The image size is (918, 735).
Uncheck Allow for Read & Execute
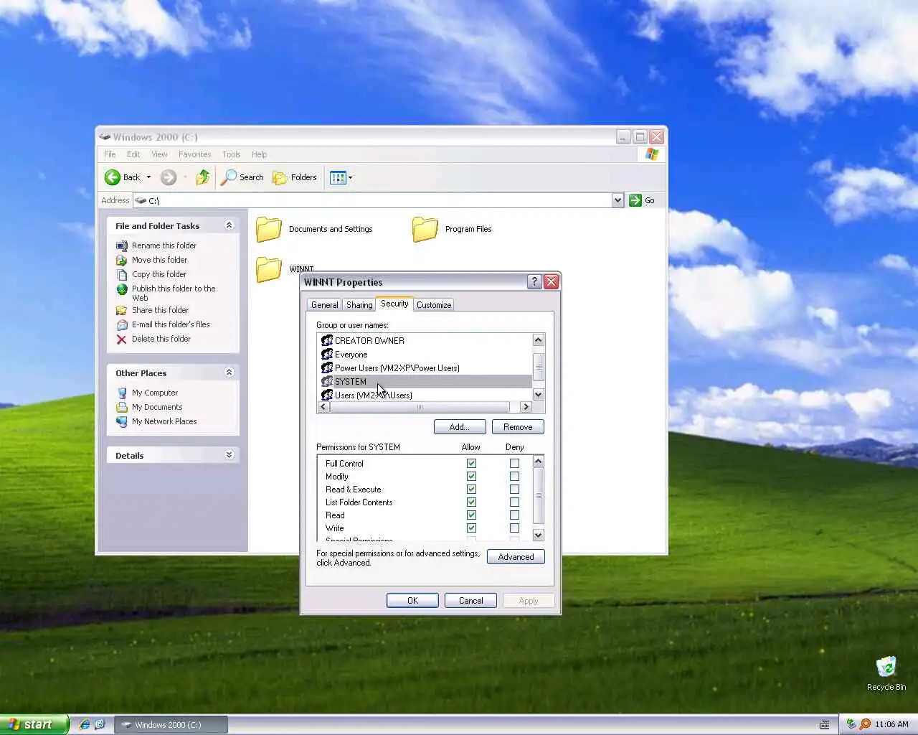click(471, 490)
